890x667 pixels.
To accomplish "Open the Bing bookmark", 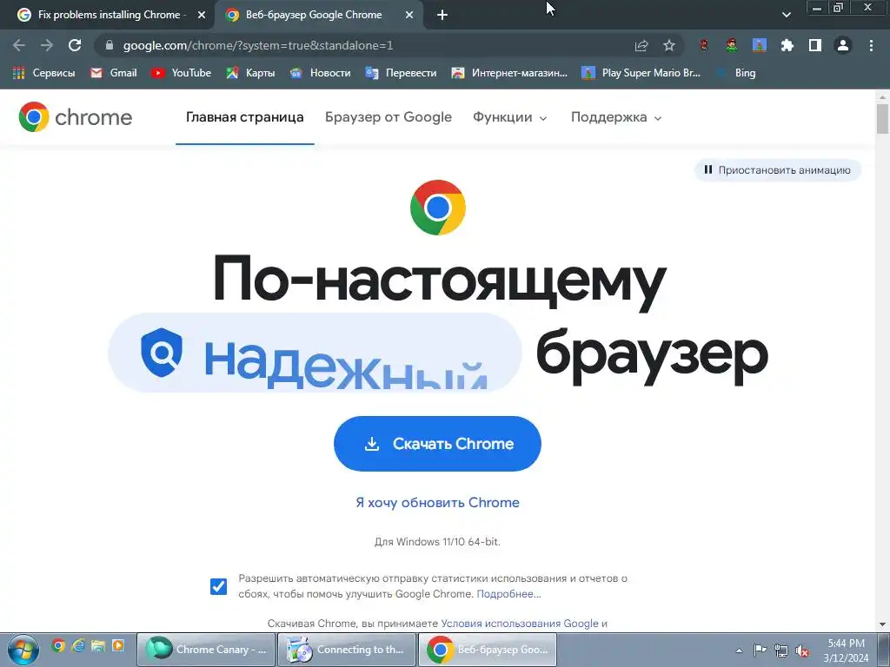I will [735, 73].
